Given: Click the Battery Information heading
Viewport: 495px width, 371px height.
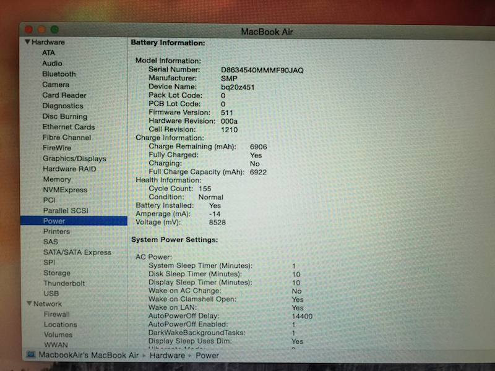Looking at the screenshot, I should (168, 43).
